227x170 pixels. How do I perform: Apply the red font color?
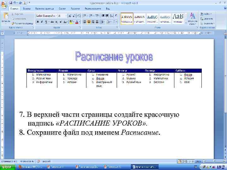[x=77, y=22]
